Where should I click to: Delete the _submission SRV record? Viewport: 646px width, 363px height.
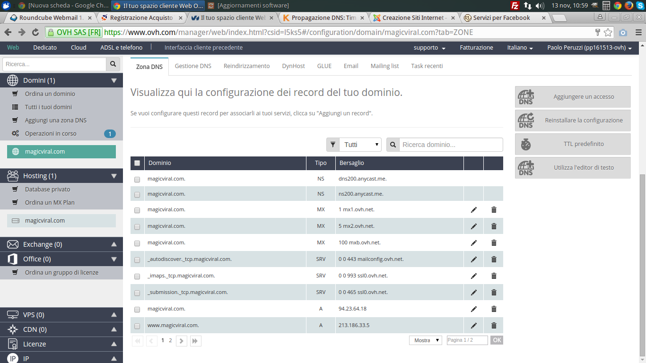click(x=494, y=293)
